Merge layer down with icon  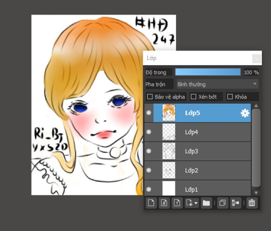click(x=236, y=203)
